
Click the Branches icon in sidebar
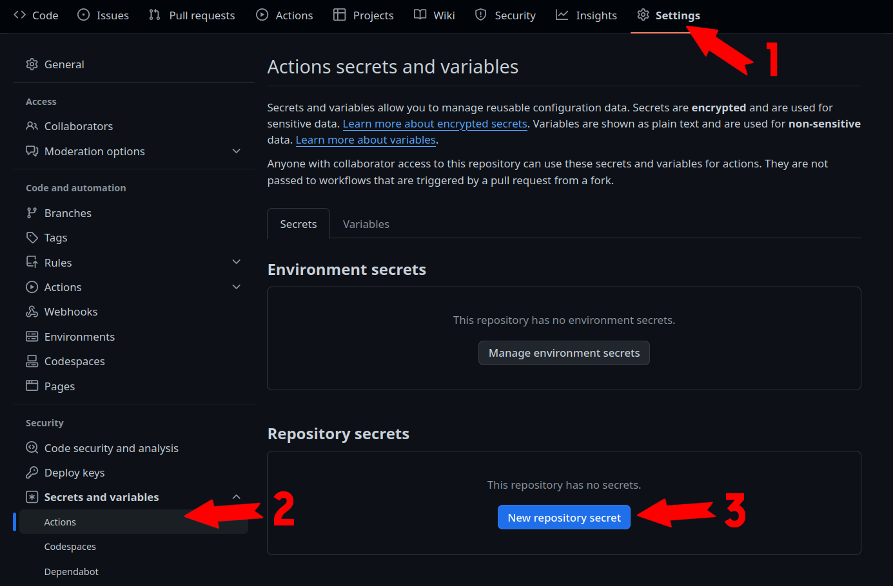[x=32, y=213]
